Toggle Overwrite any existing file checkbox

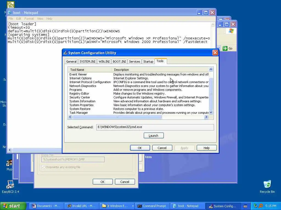(43, 167)
